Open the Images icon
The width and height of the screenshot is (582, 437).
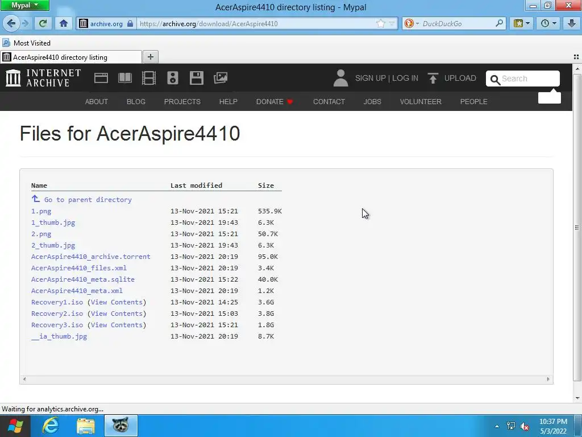221,78
